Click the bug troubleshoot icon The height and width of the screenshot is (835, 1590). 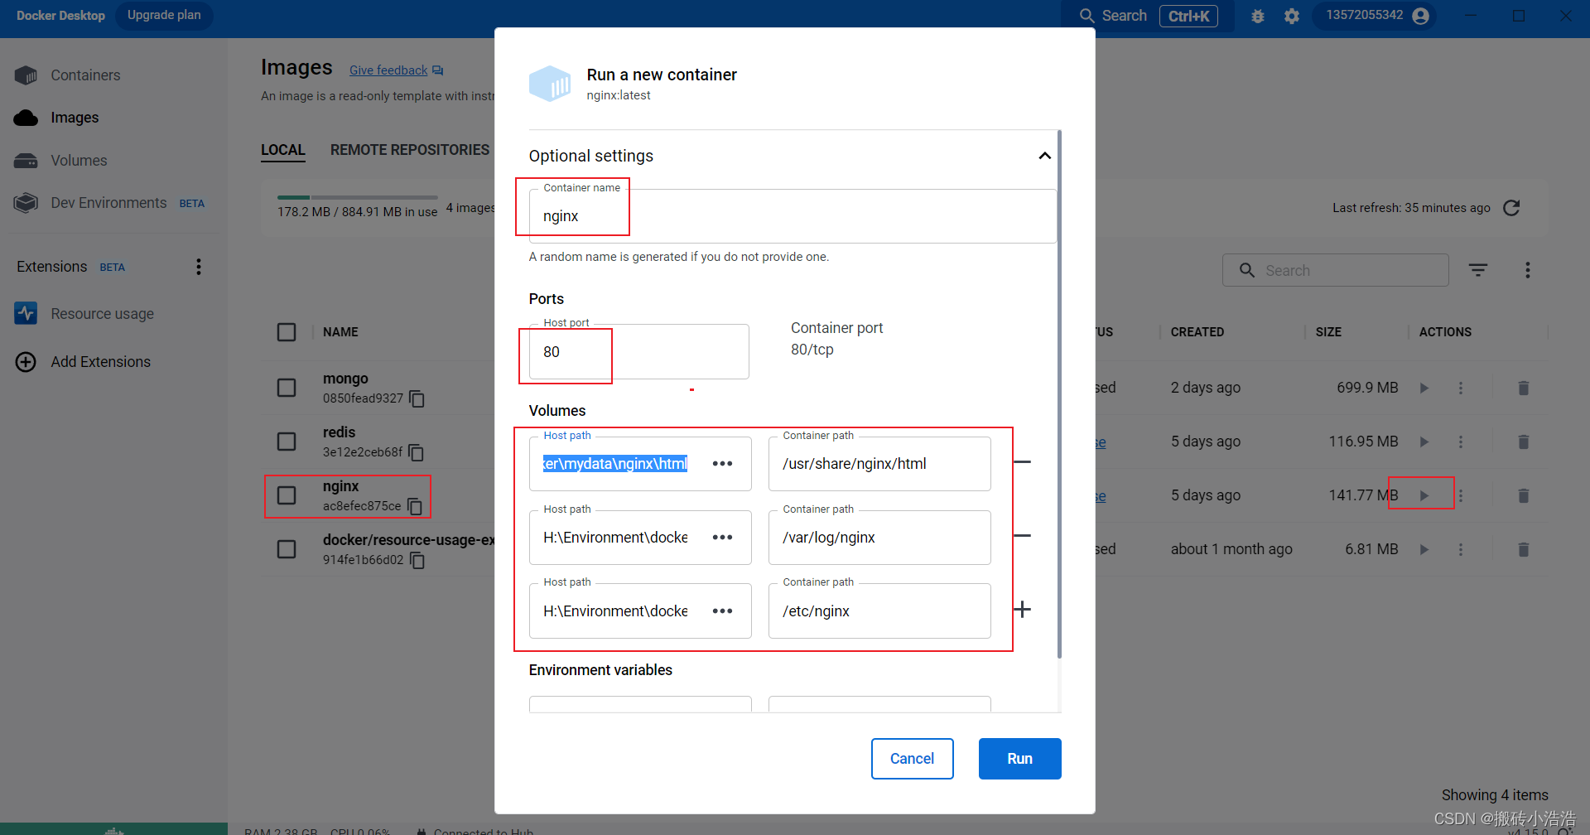click(1257, 16)
